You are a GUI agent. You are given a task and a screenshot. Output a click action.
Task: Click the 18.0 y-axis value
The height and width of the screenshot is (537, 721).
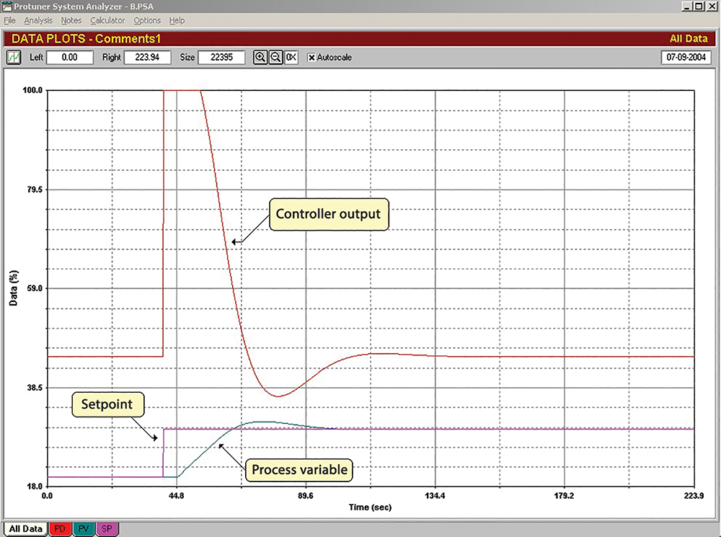[35, 487]
